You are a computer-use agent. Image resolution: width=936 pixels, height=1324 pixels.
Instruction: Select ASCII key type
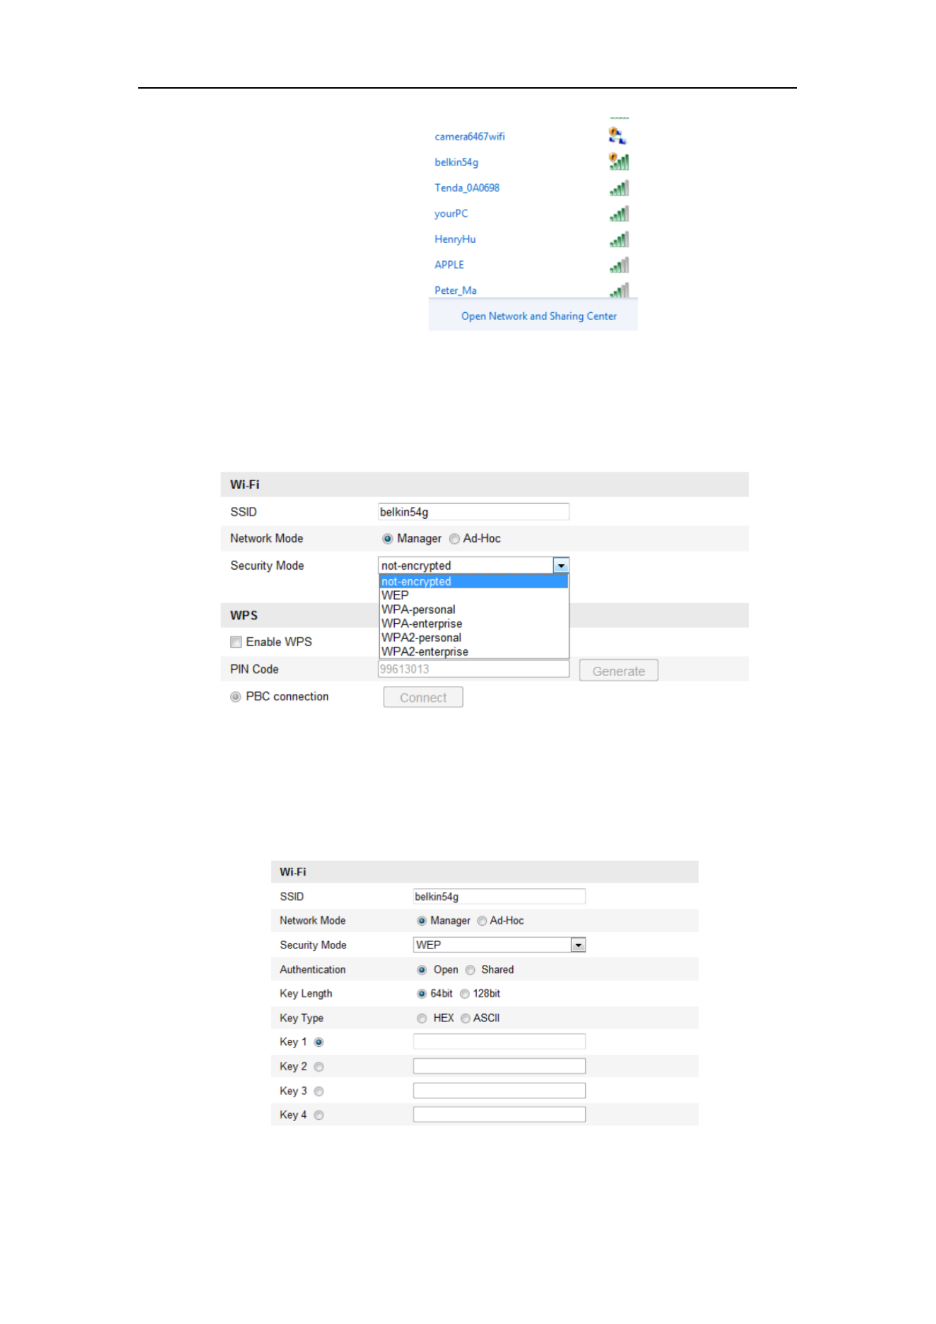[465, 1018]
